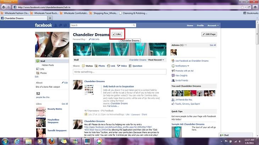
Task: Select Info in the left sidebar
Action: [x=42, y=69]
